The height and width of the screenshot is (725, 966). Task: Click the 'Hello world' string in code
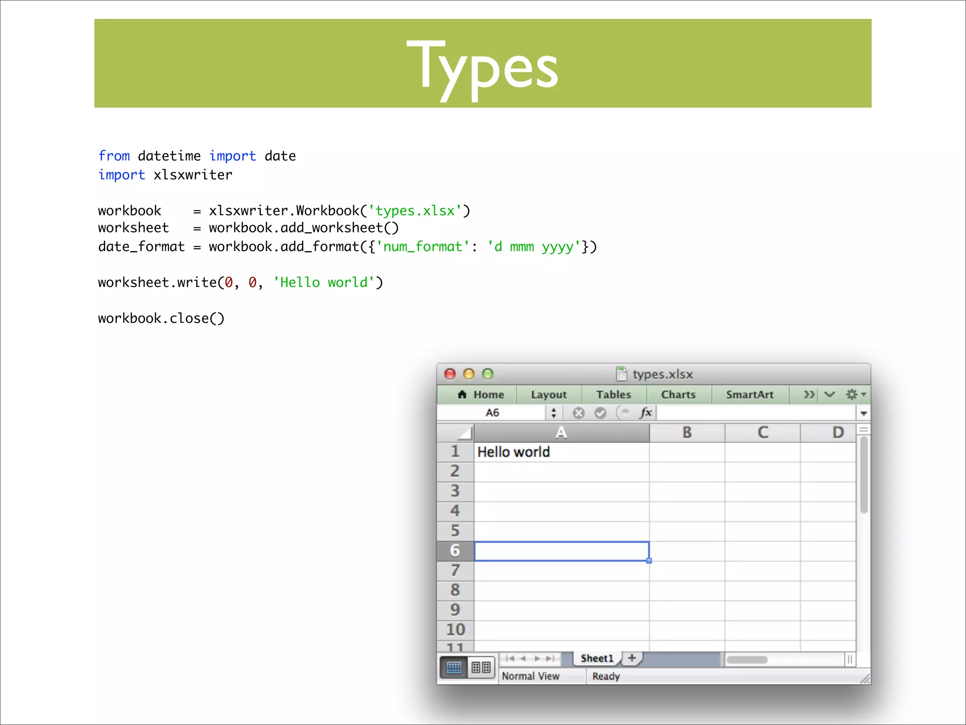324,283
